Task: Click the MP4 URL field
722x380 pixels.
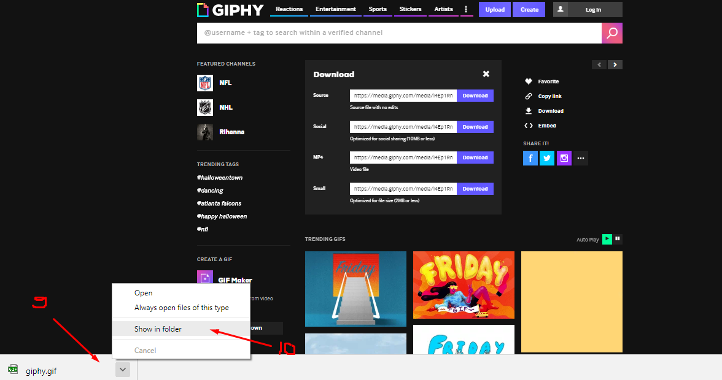Action: tap(403, 158)
